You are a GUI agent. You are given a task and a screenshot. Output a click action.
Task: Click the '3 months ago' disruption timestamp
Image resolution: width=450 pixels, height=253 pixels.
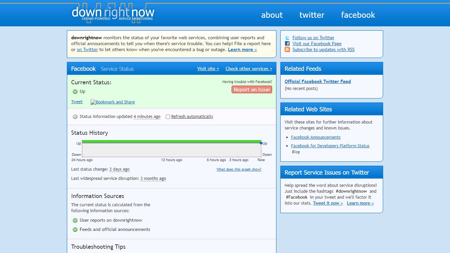tap(153, 179)
